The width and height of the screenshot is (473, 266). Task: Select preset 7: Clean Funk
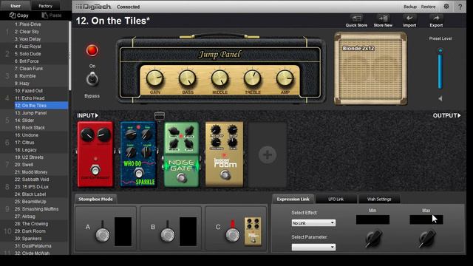[29, 69]
